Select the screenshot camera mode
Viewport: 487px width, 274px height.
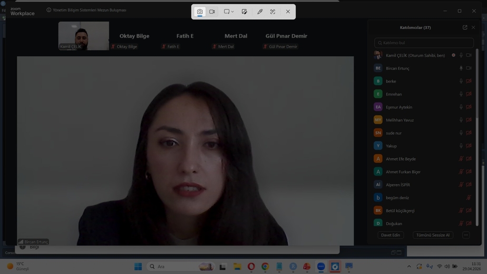pos(200,11)
